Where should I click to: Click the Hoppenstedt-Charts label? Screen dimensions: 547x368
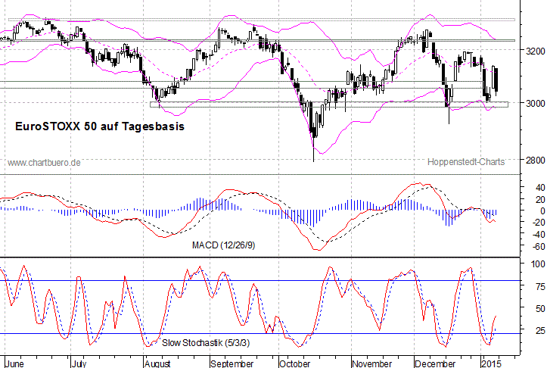(466, 162)
